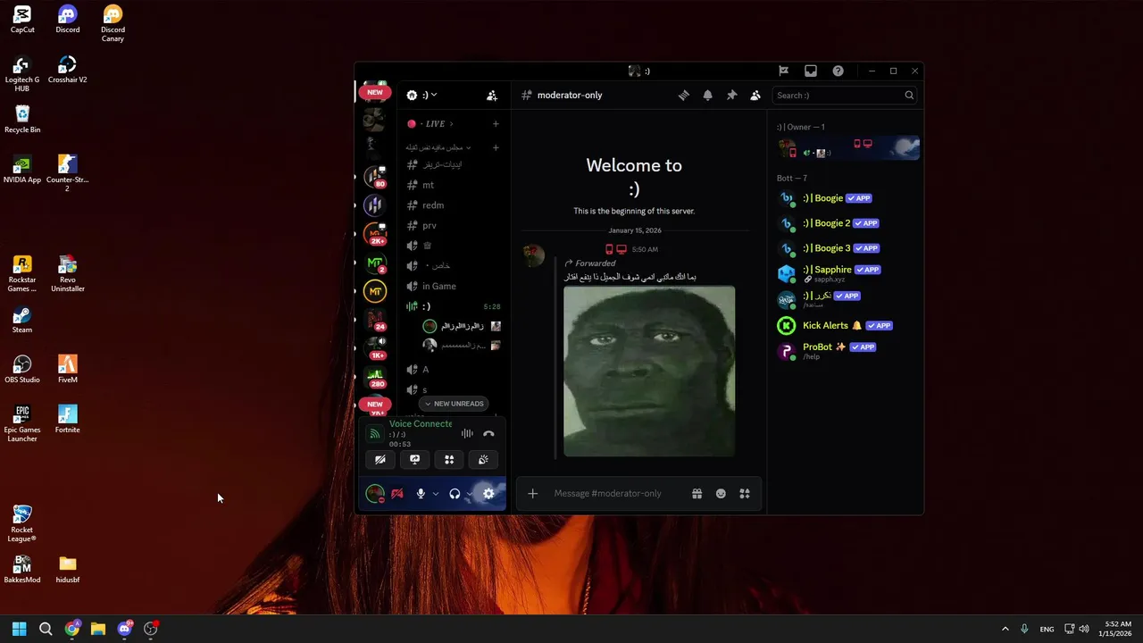
Task: Show hidden system tray icons
Action: click(1005, 629)
